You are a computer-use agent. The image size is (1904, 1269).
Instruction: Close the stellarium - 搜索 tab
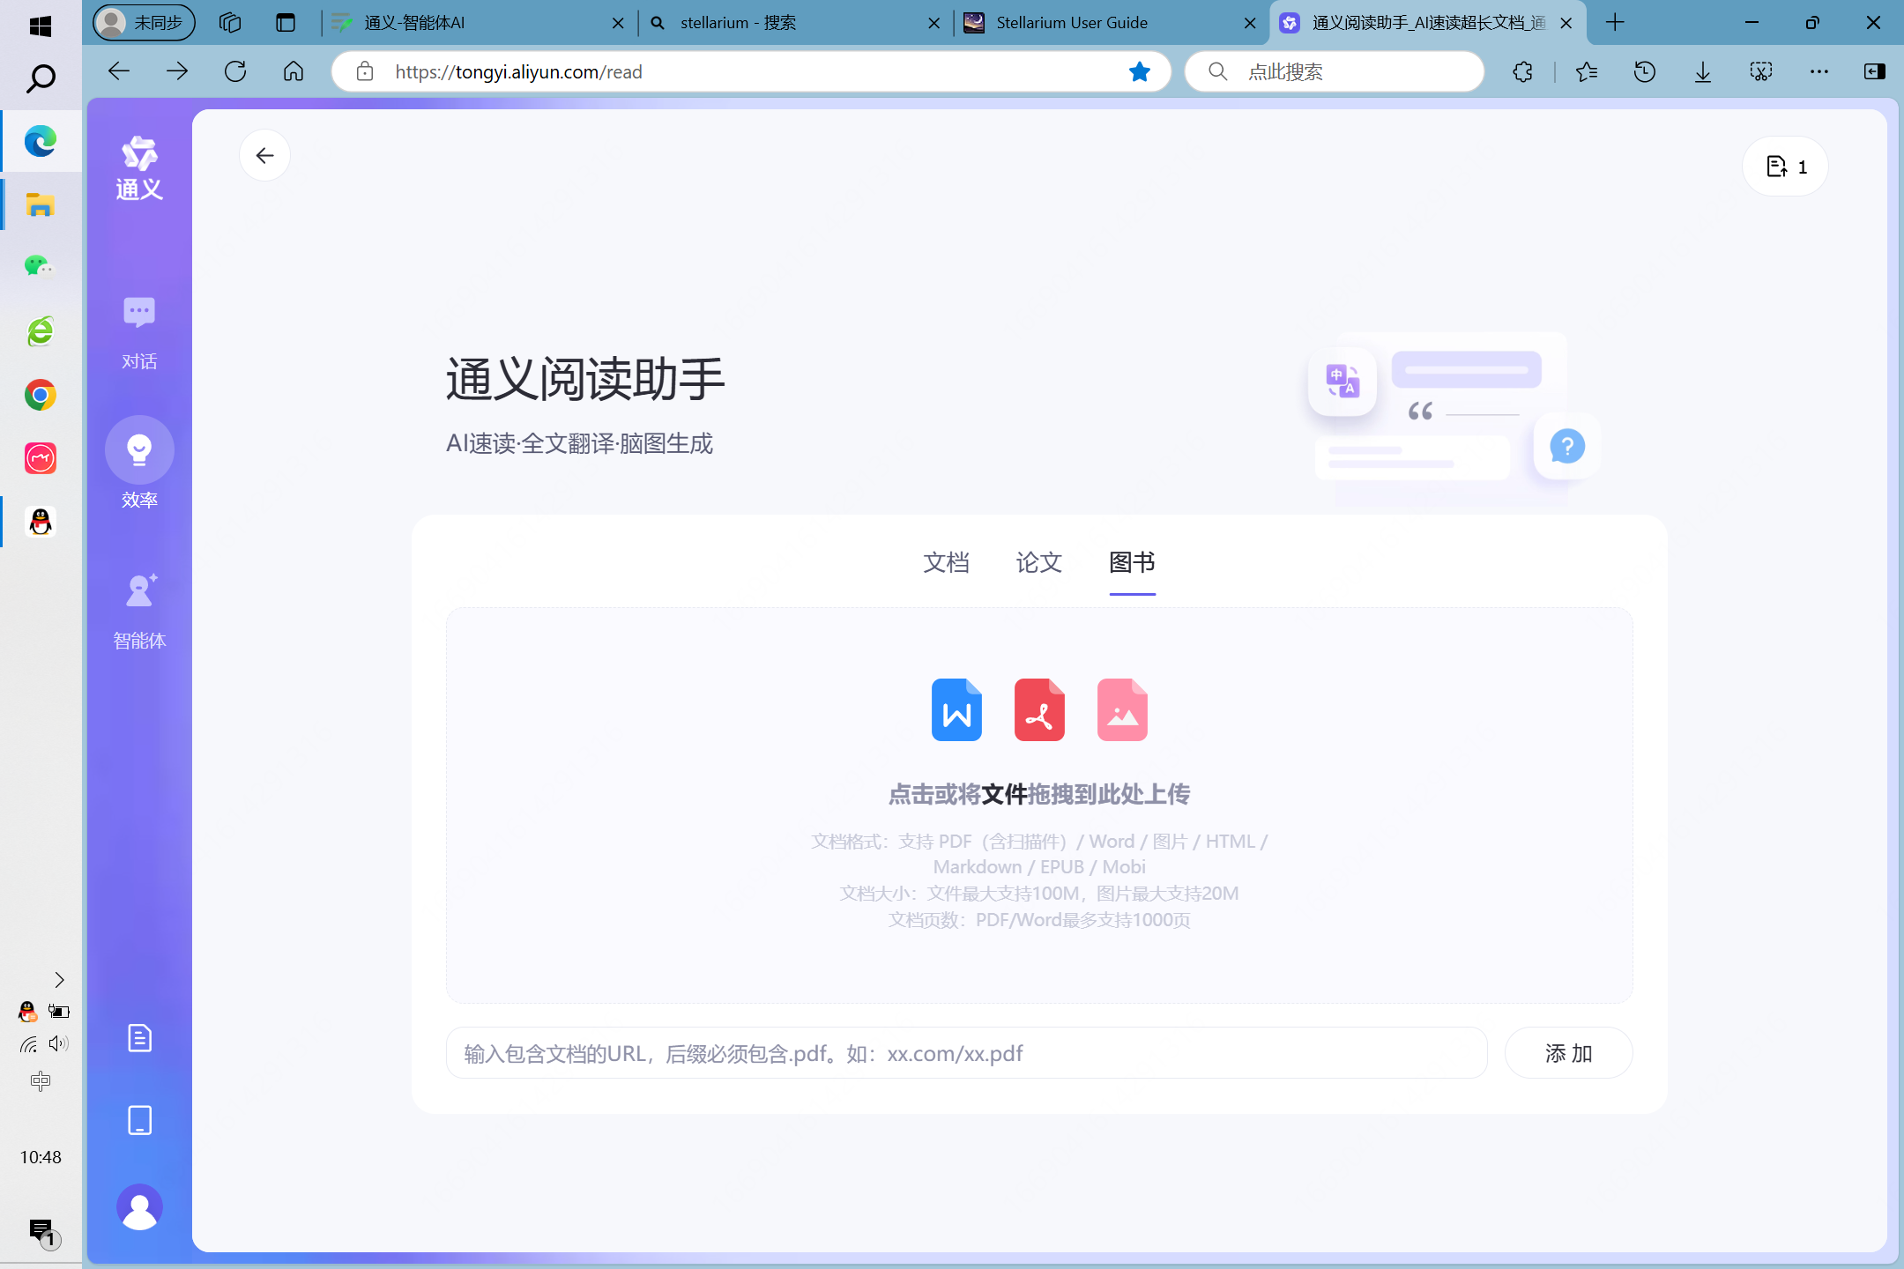point(934,24)
